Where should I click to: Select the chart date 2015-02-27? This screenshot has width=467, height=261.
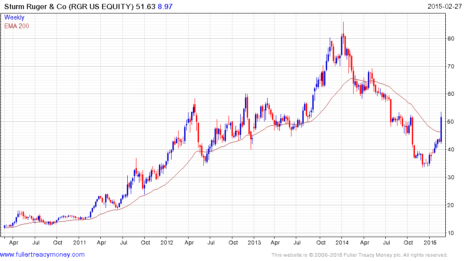(x=445, y=7)
